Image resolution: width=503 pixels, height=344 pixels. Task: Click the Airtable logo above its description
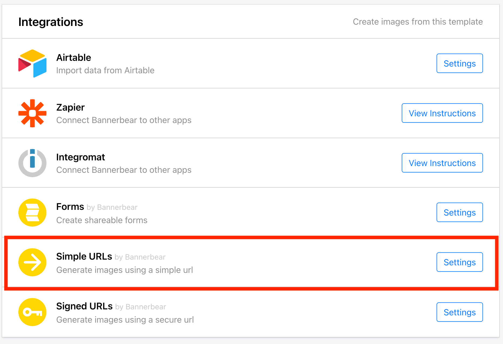[32, 63]
